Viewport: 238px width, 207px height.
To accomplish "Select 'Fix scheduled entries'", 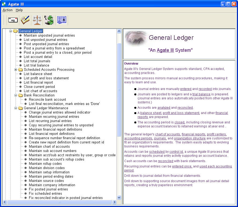I will 46,194.
